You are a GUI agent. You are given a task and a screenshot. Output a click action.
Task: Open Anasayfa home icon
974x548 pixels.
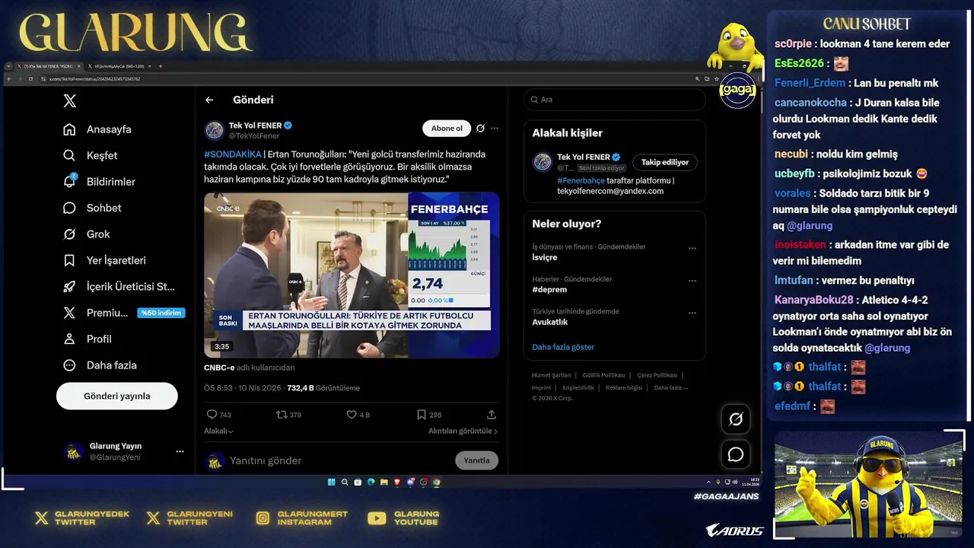click(69, 129)
